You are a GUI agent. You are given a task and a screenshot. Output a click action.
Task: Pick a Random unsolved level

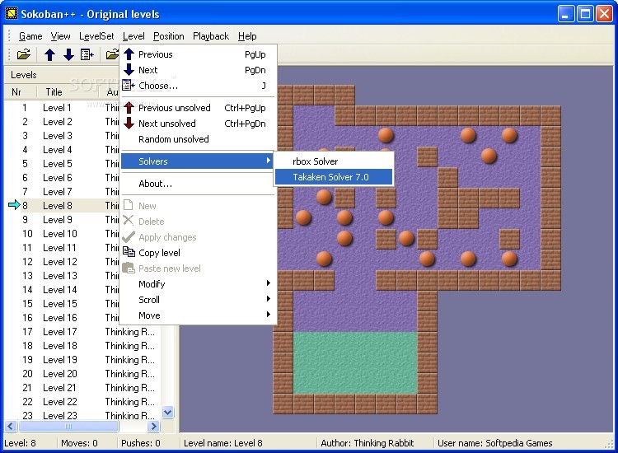[x=199, y=139]
